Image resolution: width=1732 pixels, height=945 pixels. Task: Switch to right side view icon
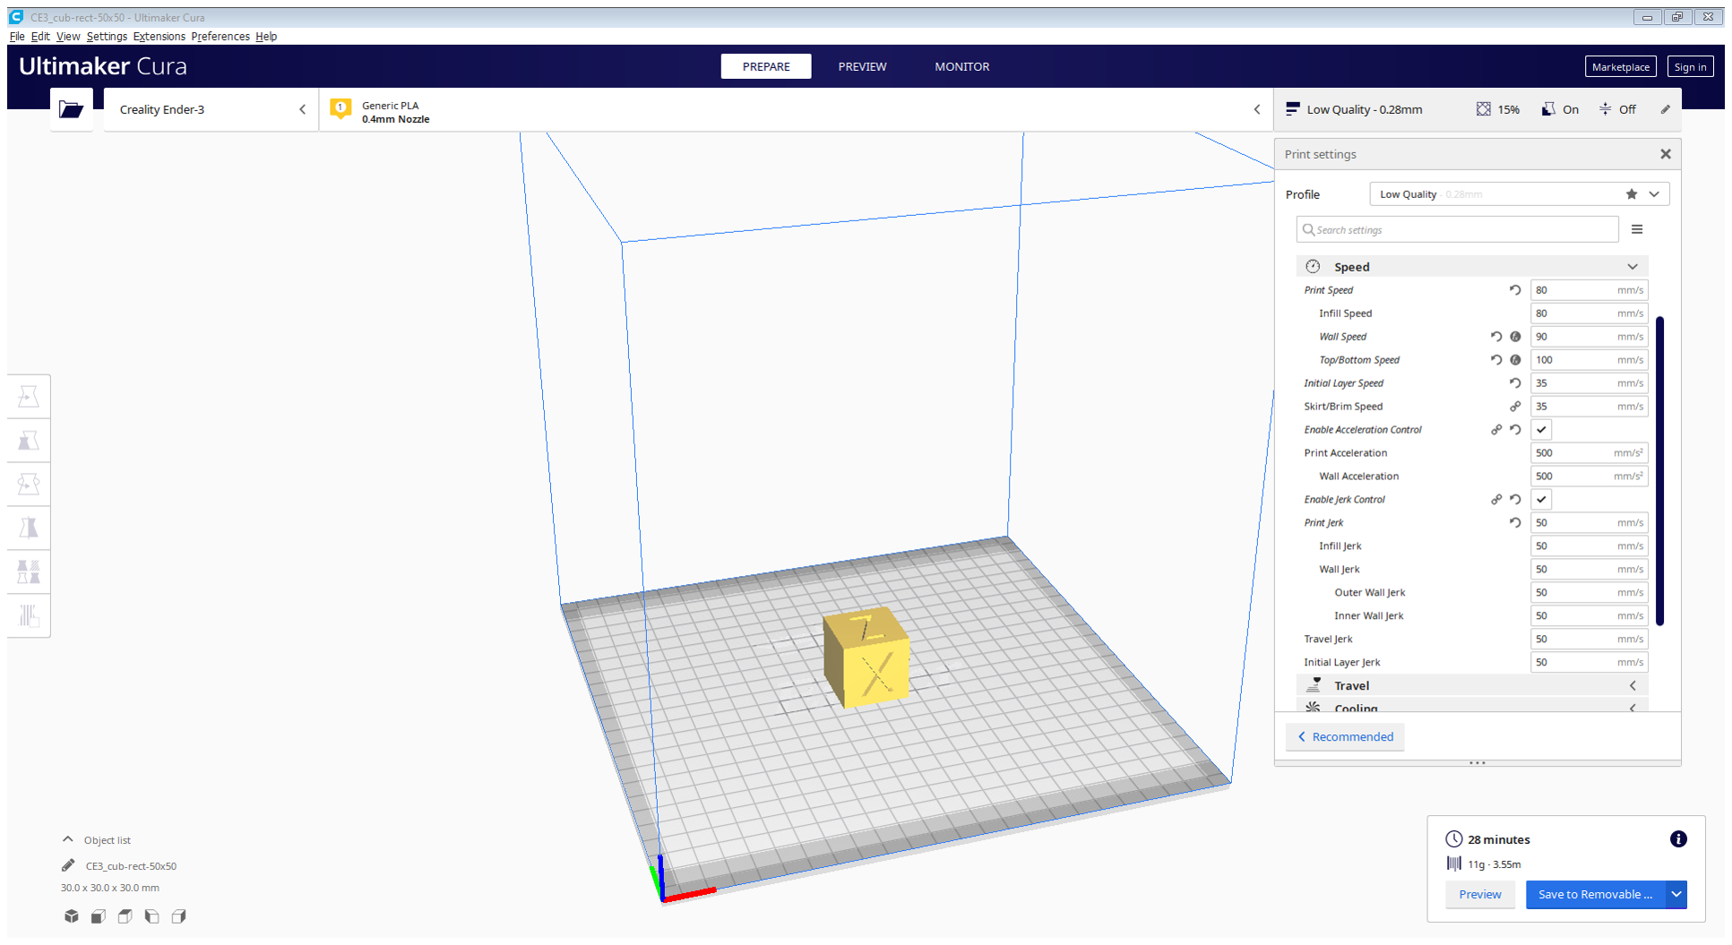click(179, 916)
